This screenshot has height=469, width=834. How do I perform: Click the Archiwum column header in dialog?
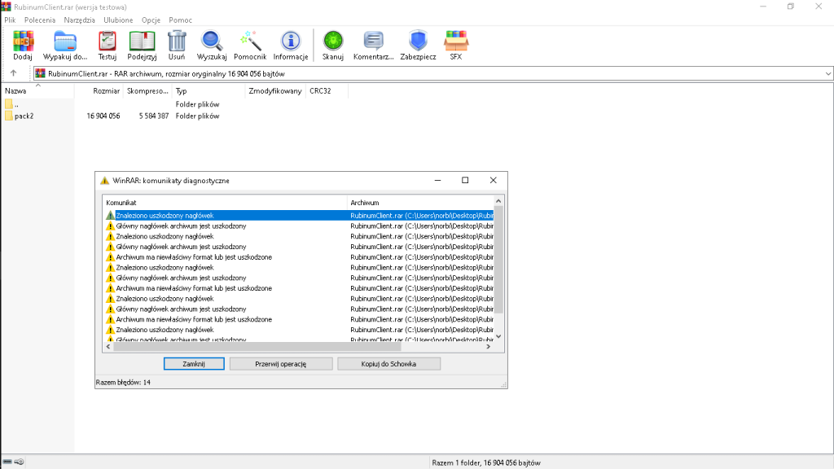(421, 203)
